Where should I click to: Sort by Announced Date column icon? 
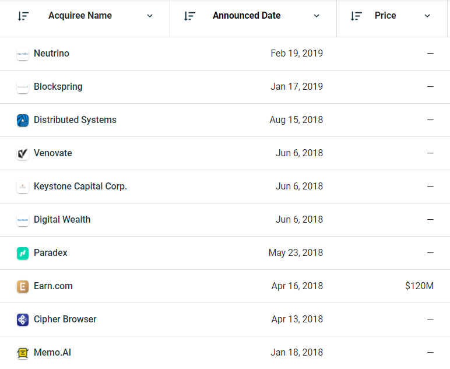coord(189,16)
